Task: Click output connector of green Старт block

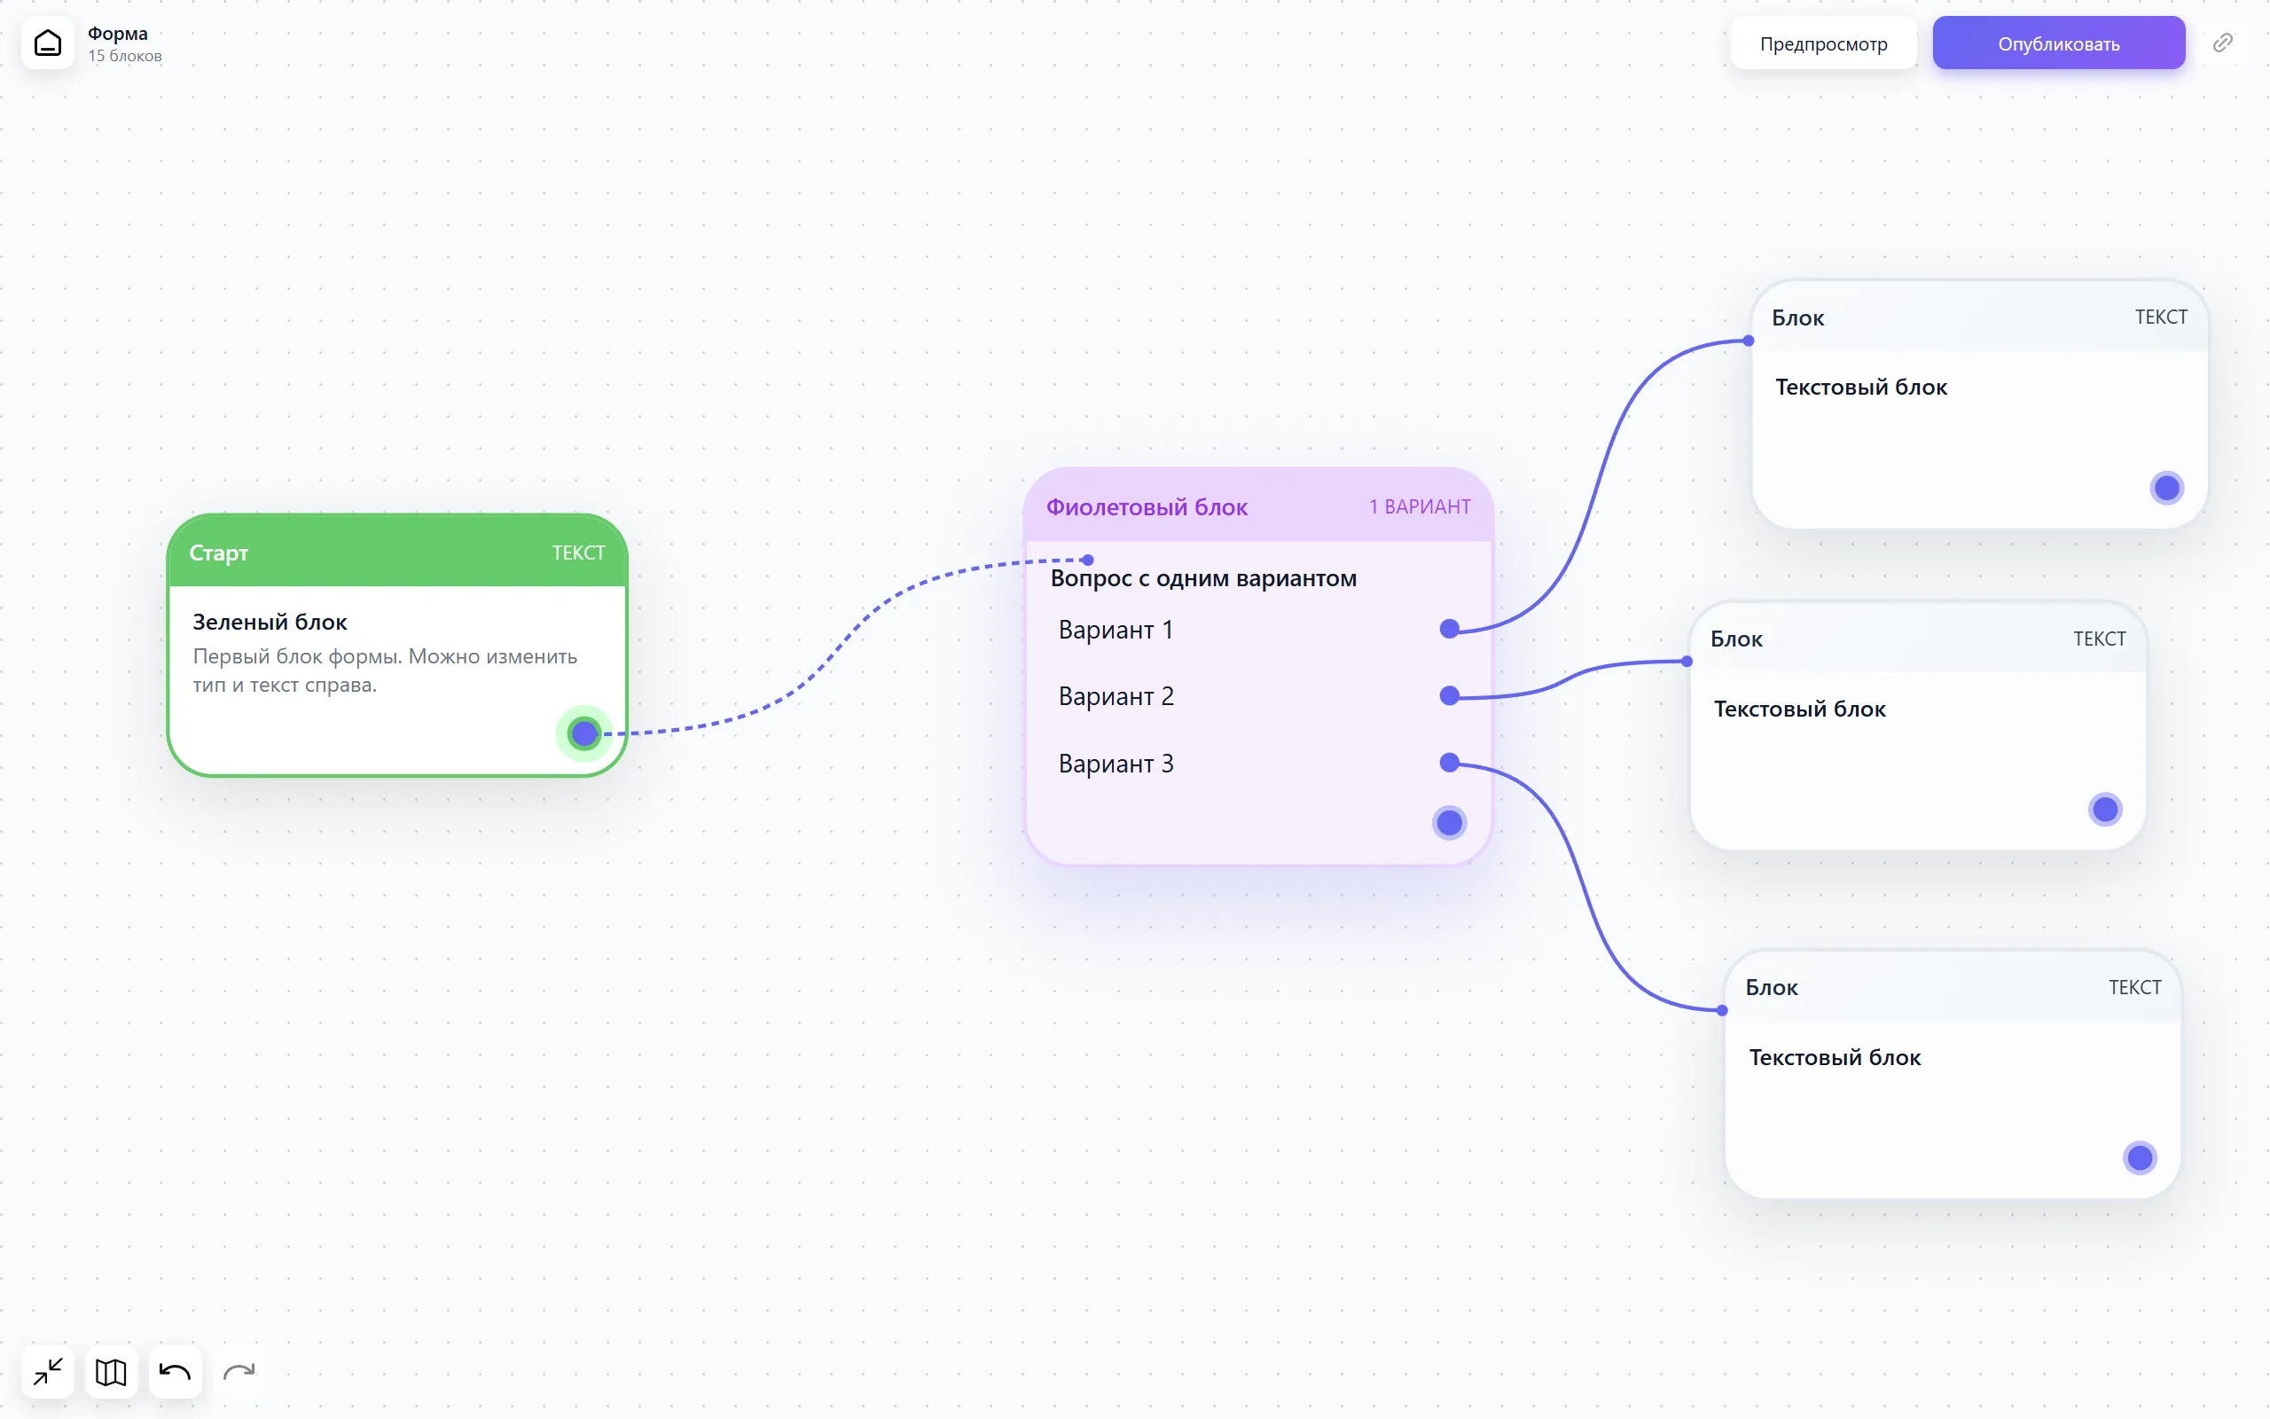Action: [584, 733]
